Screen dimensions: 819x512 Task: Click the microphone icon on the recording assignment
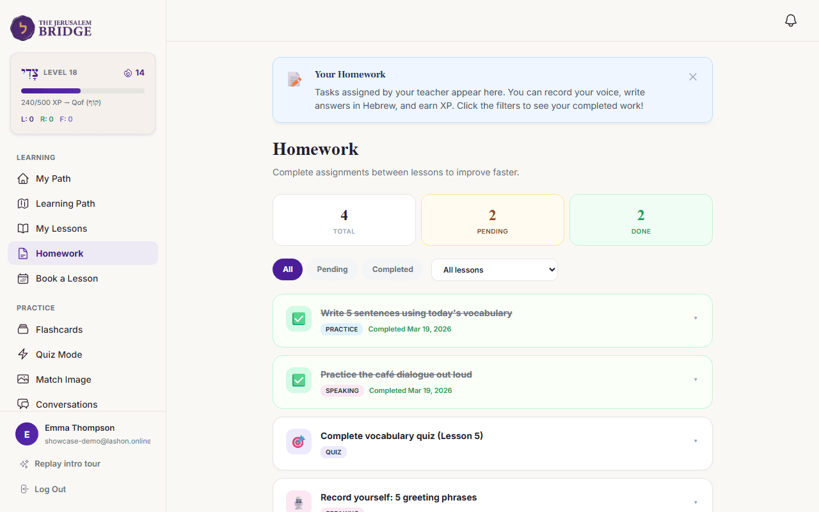click(x=298, y=501)
